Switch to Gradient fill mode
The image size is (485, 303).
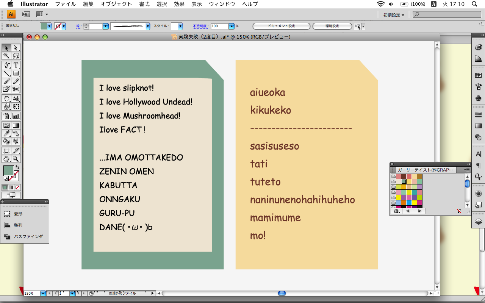point(11,187)
